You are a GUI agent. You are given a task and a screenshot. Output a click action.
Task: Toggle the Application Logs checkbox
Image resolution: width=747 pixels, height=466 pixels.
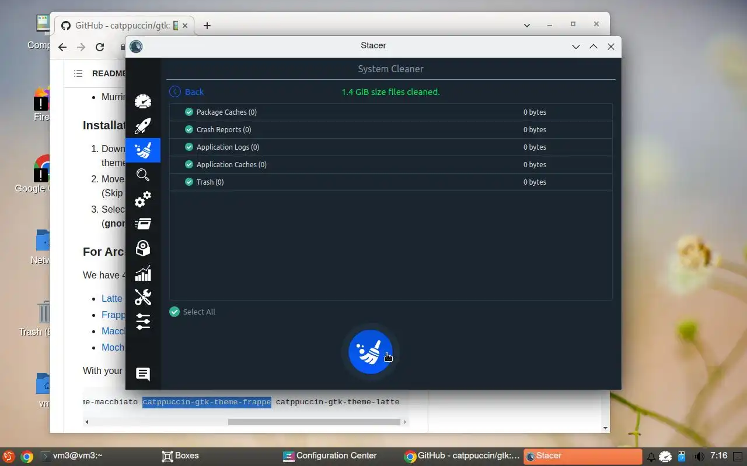tap(189, 147)
